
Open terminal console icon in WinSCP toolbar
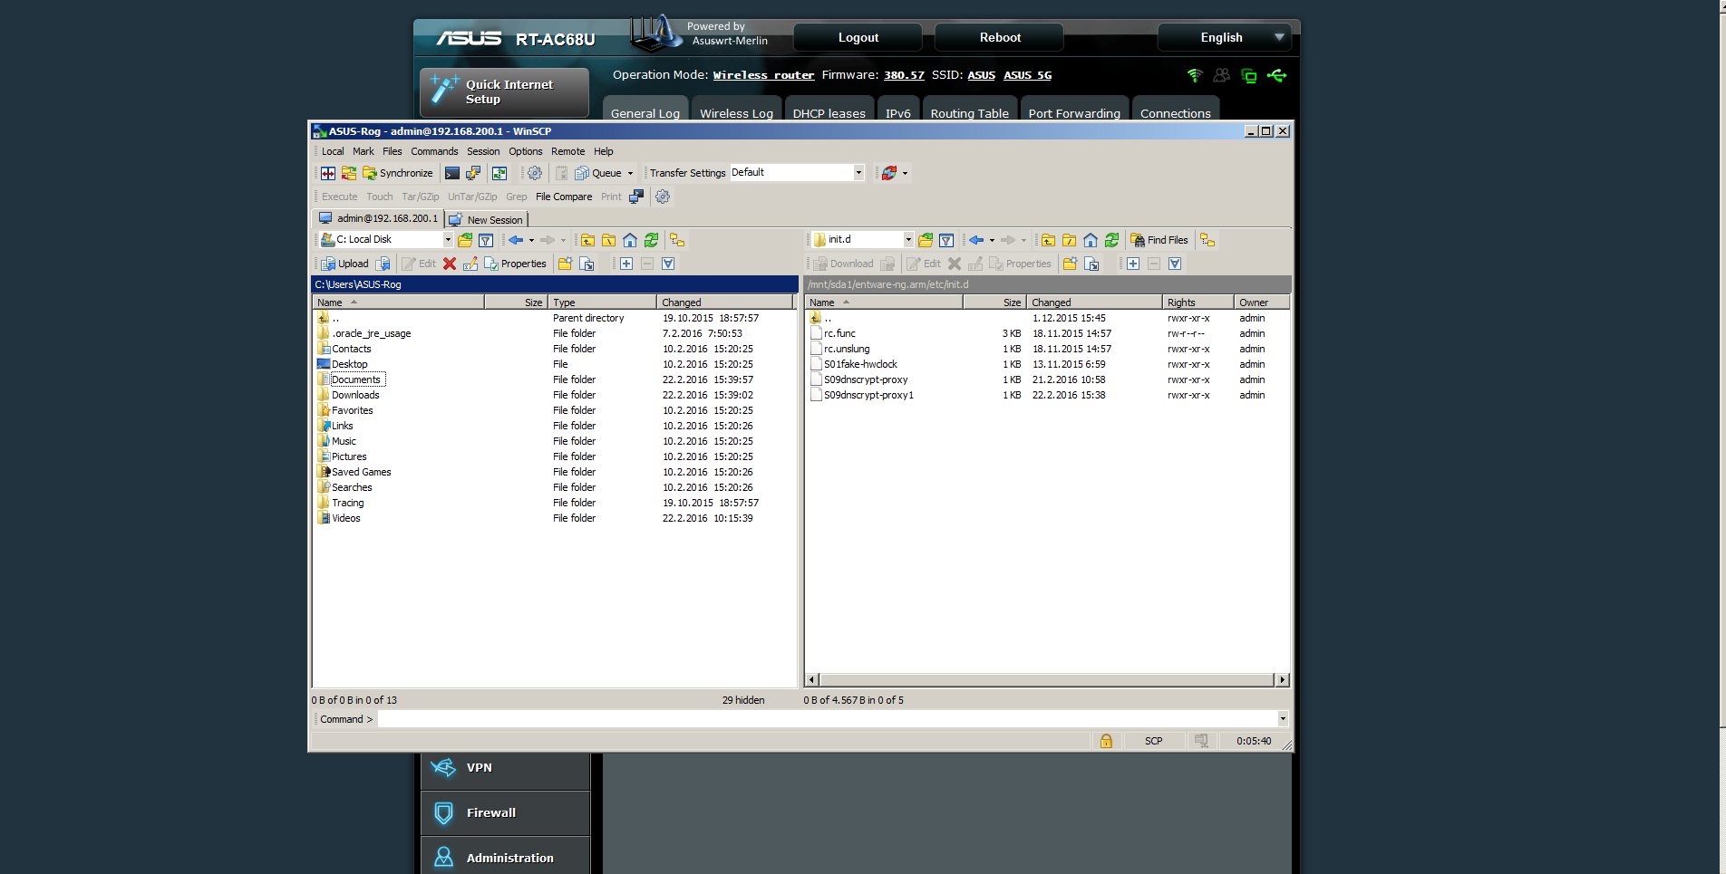[452, 173]
